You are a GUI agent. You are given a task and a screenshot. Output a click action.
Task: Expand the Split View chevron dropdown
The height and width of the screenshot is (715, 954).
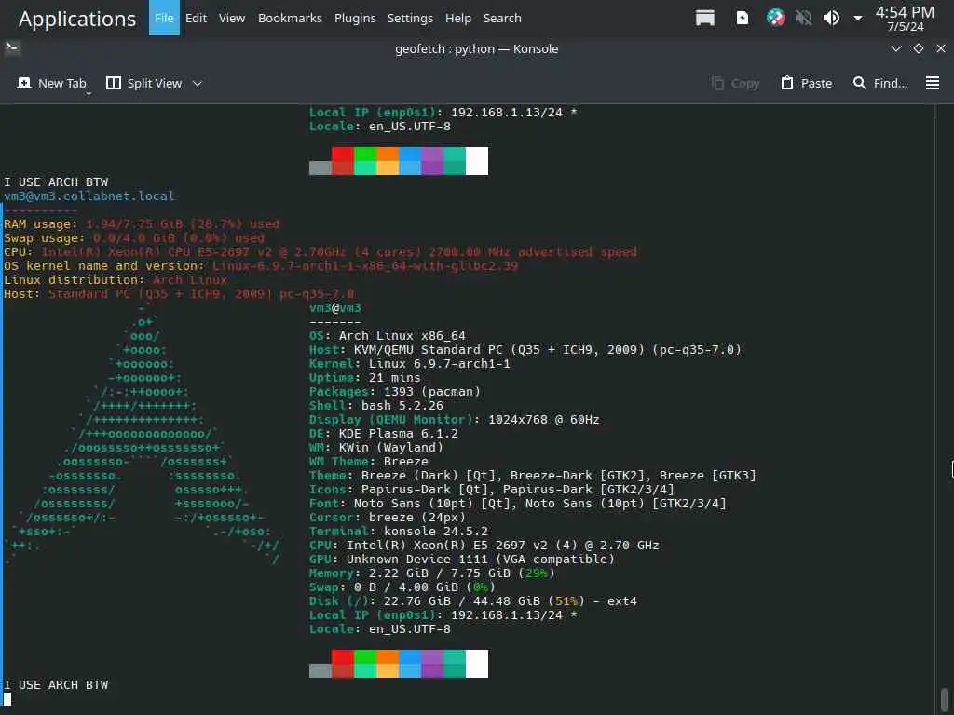tap(198, 83)
